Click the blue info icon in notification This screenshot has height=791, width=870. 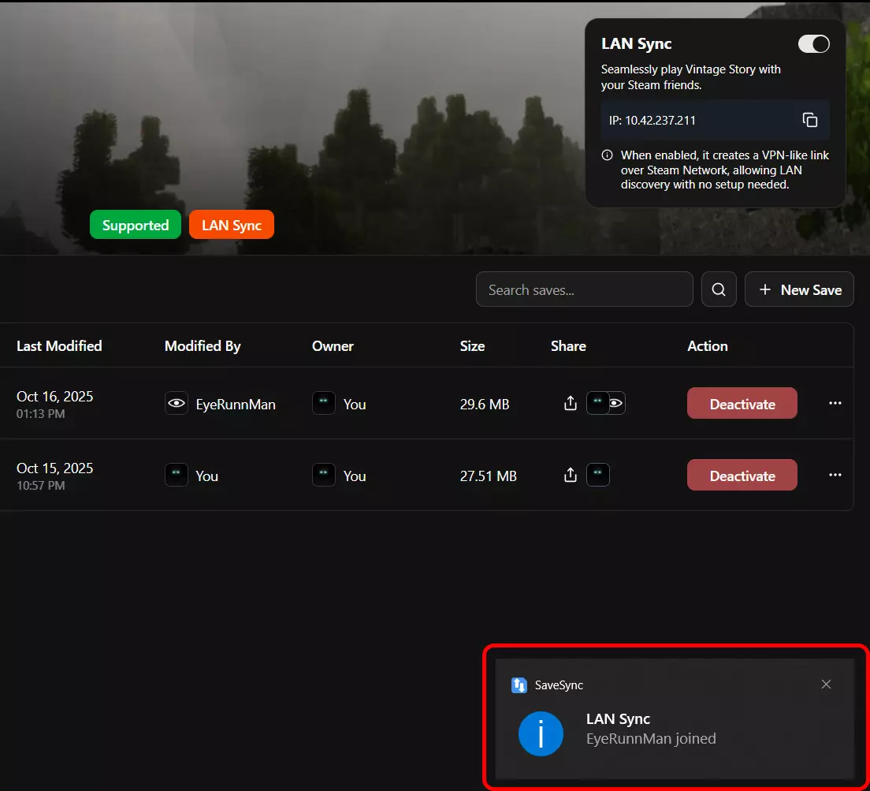click(541, 733)
